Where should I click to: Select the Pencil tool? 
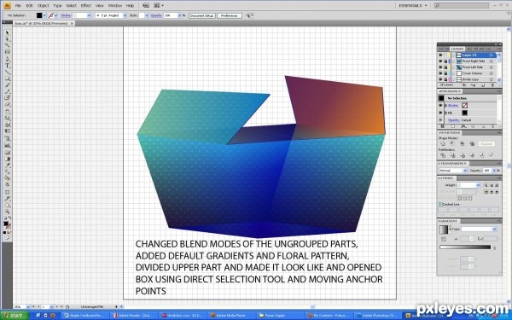coord(8,91)
